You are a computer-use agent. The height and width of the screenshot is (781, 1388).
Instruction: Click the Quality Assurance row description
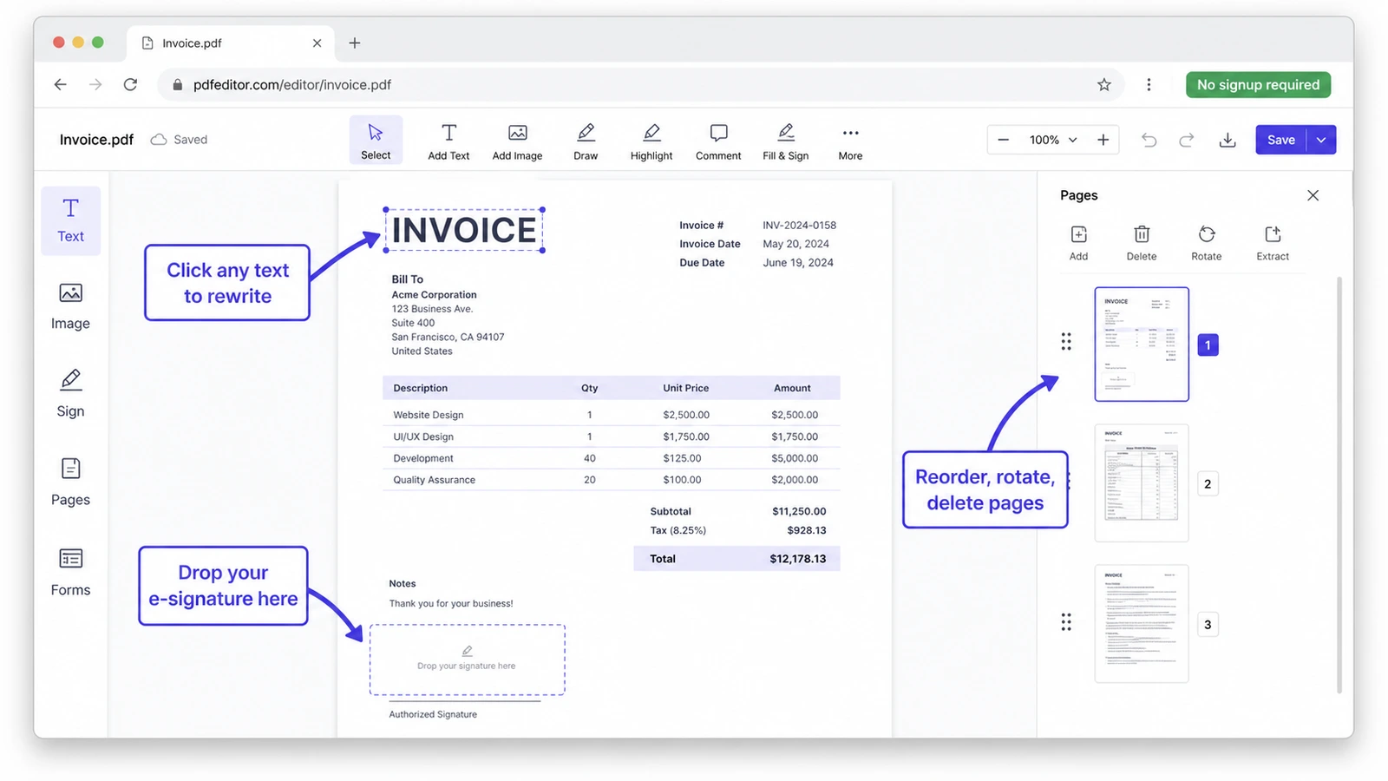point(434,480)
